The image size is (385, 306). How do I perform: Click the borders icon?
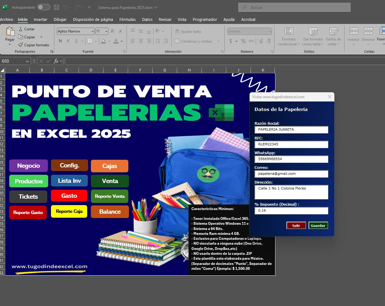(x=90, y=41)
